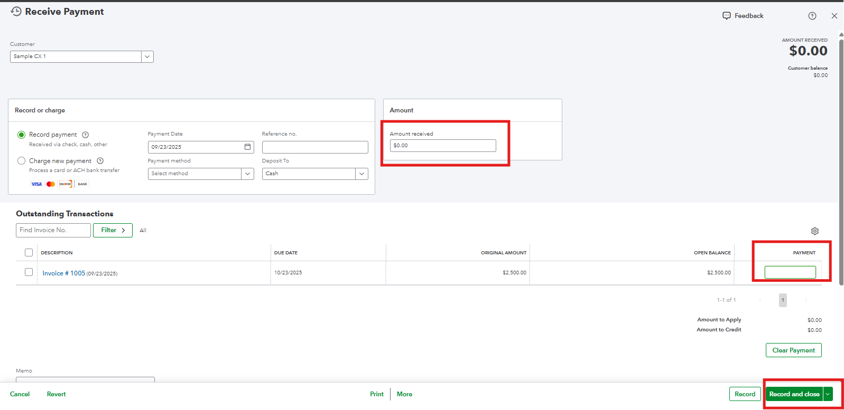Open the Payment Date calendar picker
The image size is (844, 410).
pos(247,147)
